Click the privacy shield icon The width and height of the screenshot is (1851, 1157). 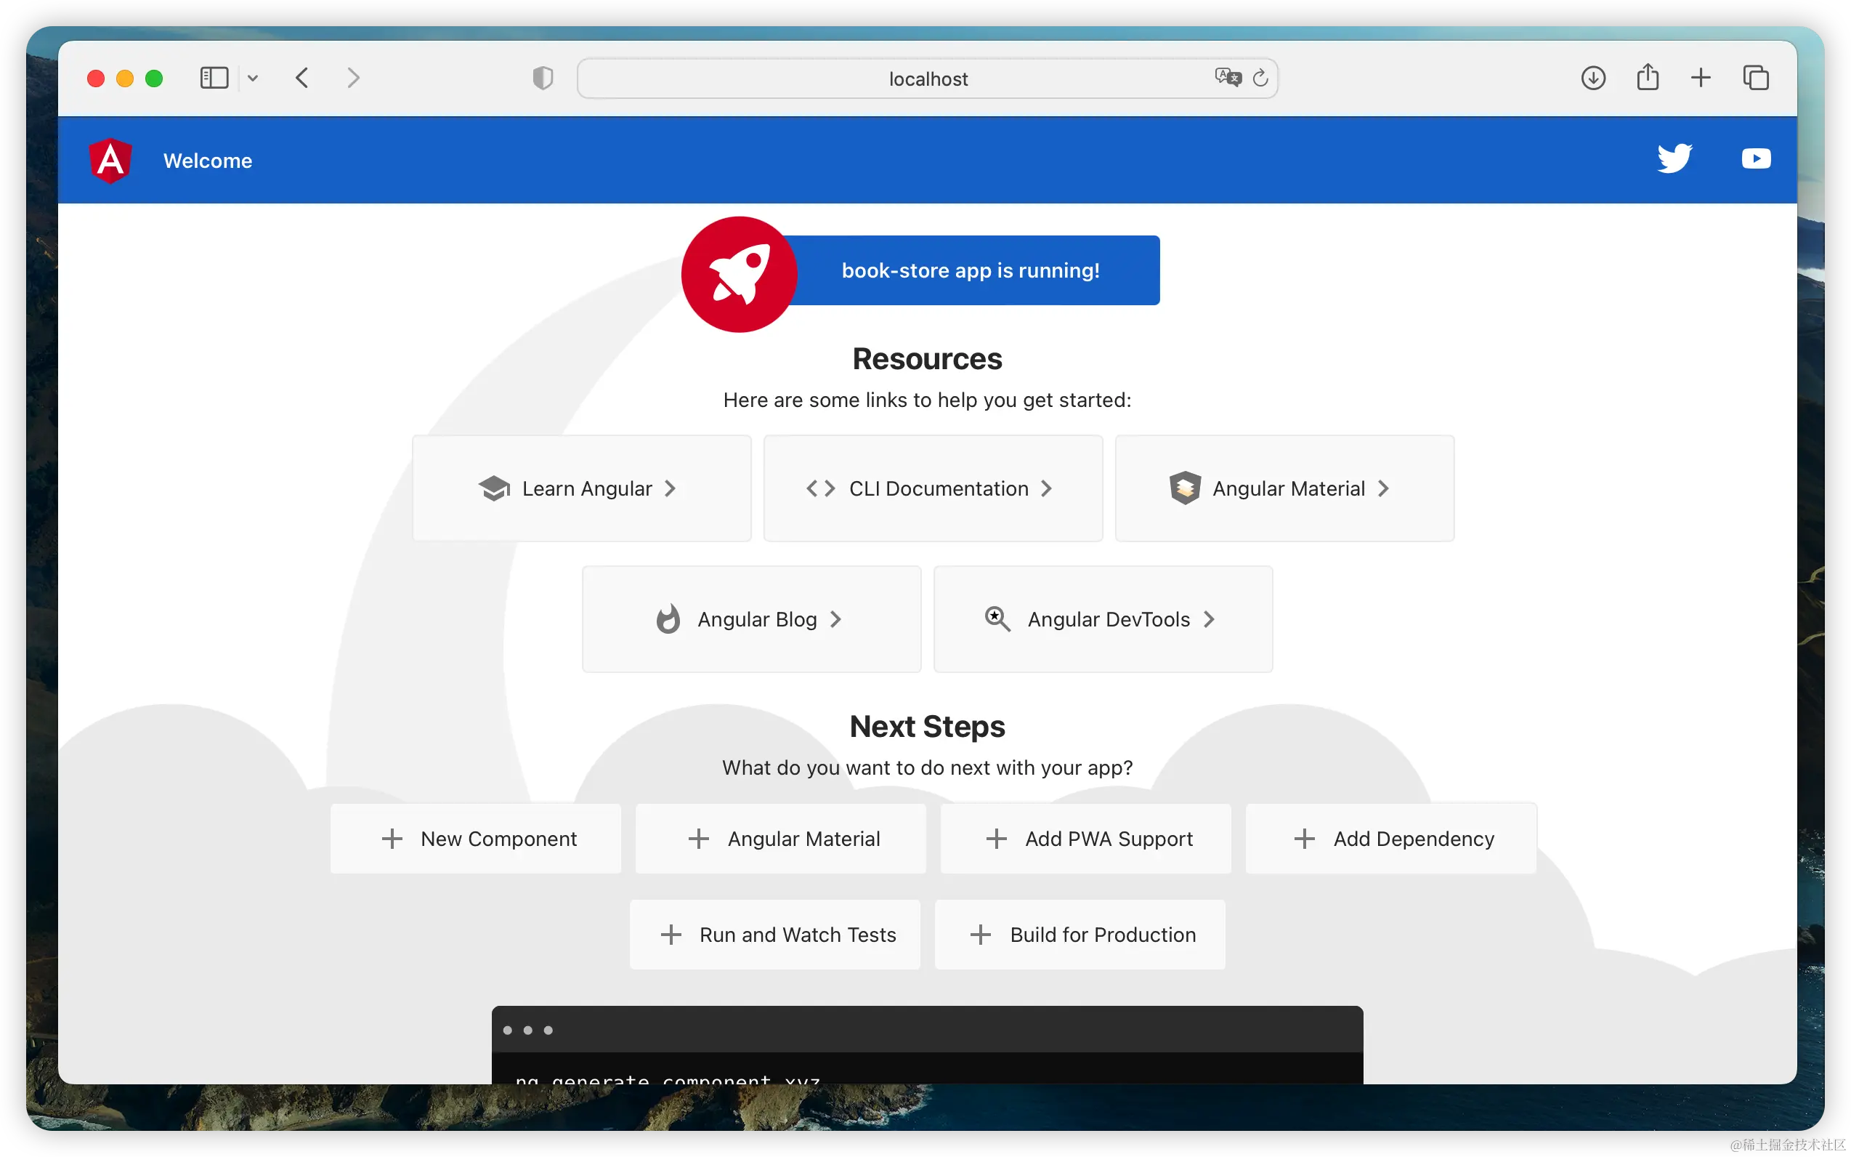point(543,78)
